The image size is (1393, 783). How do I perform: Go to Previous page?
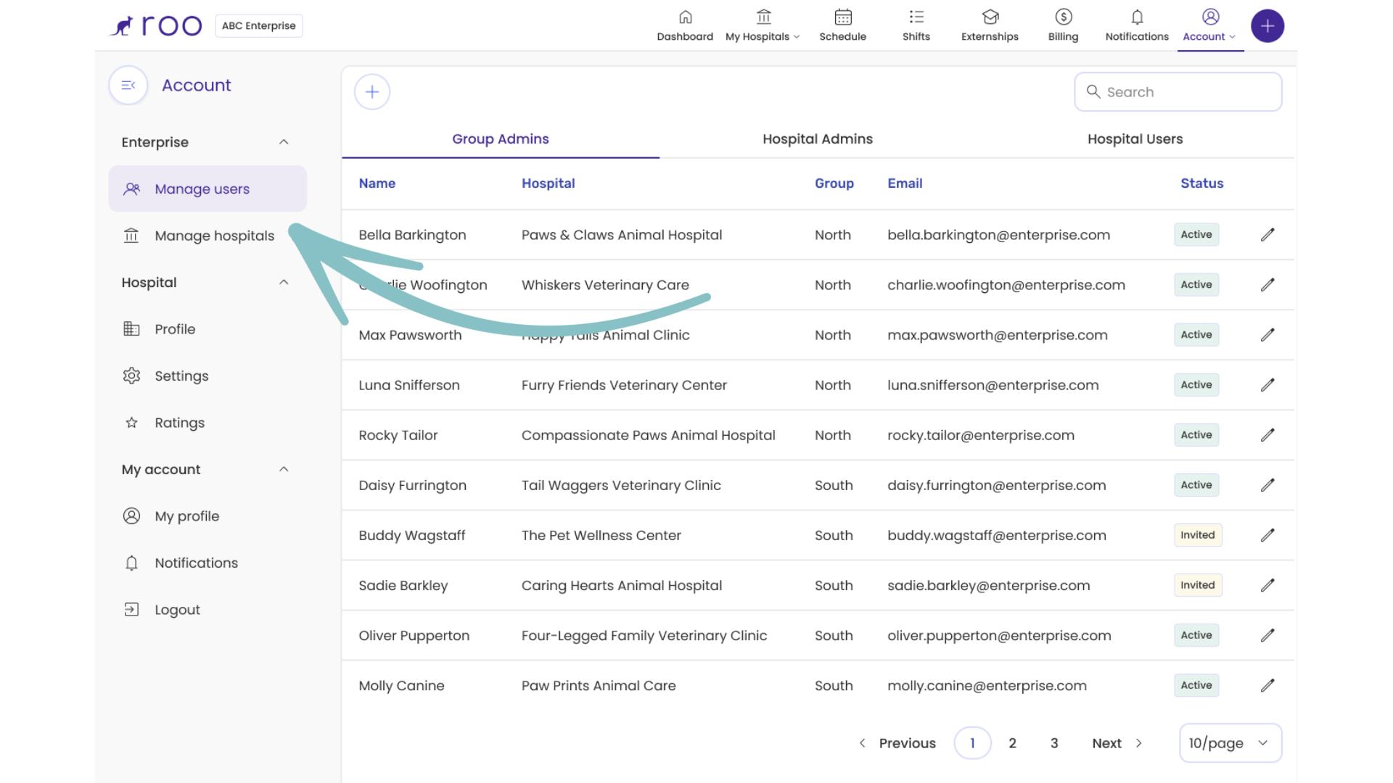[x=897, y=743]
